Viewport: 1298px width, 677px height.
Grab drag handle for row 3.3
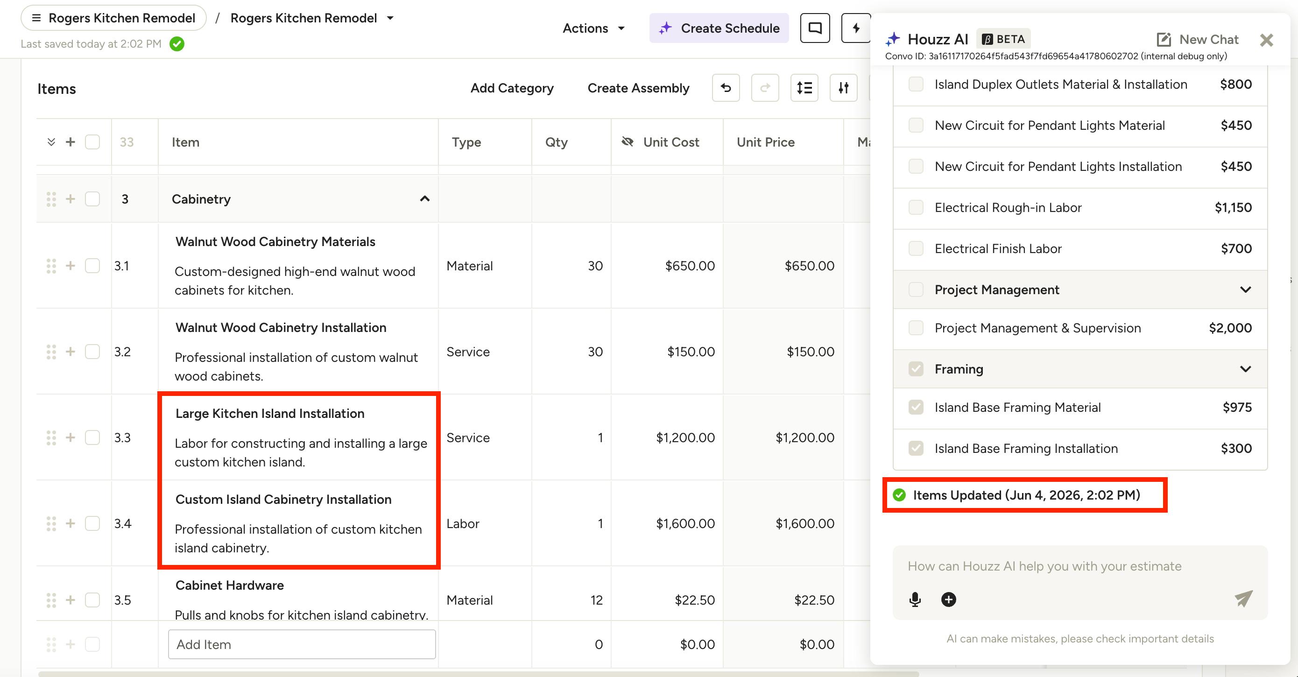pos(51,437)
